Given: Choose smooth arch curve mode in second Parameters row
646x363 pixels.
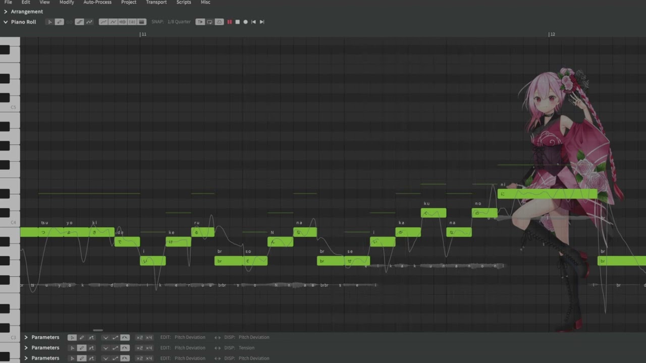Looking at the screenshot, I should coord(125,348).
